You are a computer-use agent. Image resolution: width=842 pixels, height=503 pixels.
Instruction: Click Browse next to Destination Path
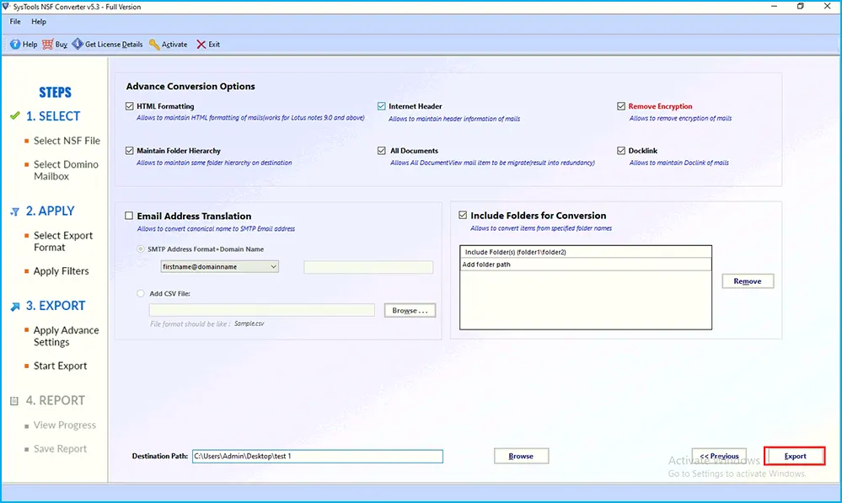pos(521,457)
